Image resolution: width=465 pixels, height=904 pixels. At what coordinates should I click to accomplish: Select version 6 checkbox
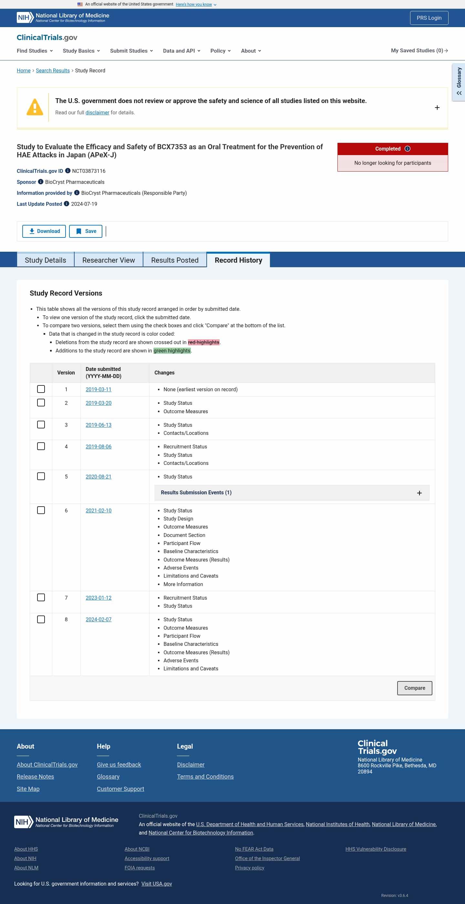(x=41, y=510)
